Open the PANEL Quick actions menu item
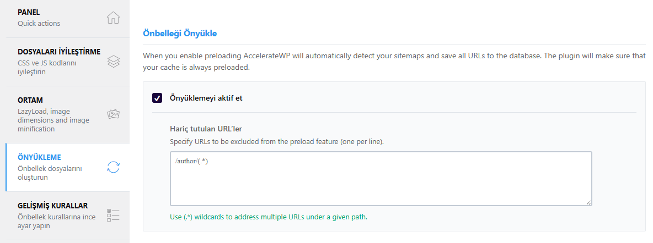 click(x=55, y=18)
